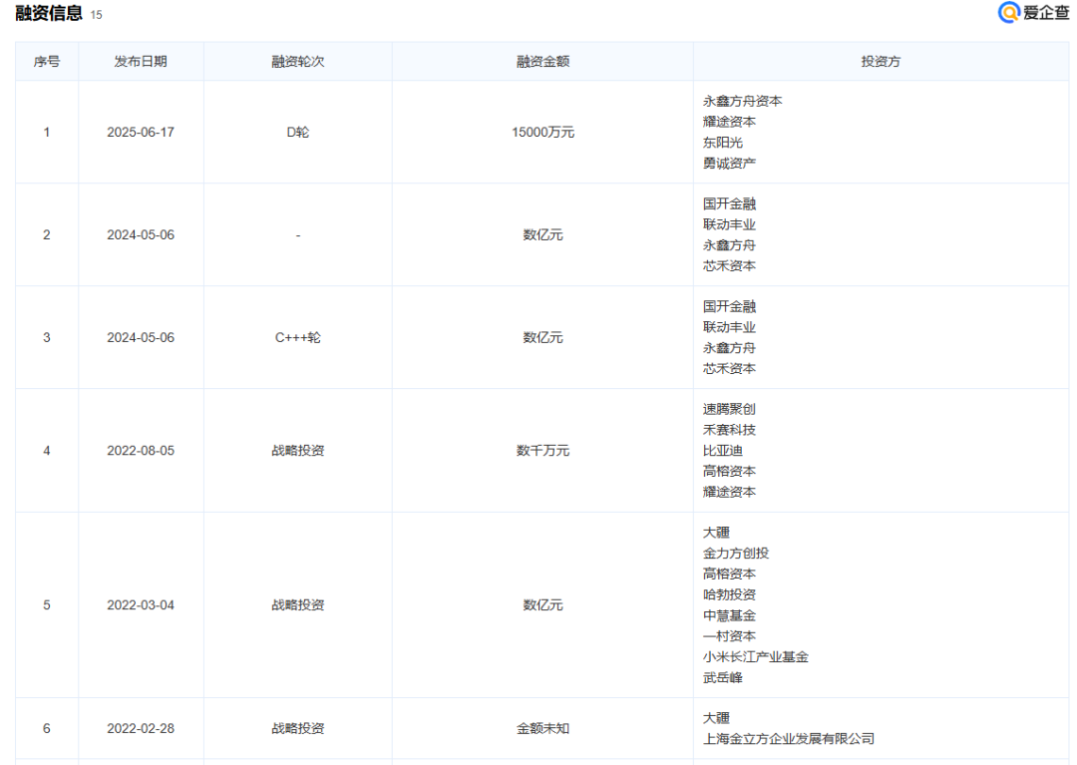Viewport: 1077px width, 765px height.
Task: Select 战略投资 in the 2022-03-04 row
Action: pyautogui.click(x=298, y=605)
